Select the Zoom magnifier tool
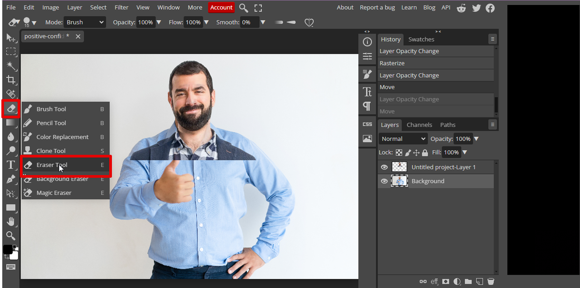 [11, 236]
